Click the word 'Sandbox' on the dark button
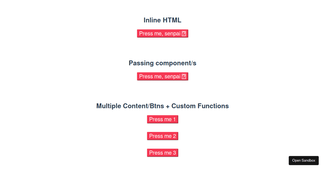 (x=308, y=160)
